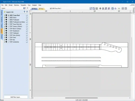
Task: Select the 2D View tab
Action: [34, 9]
